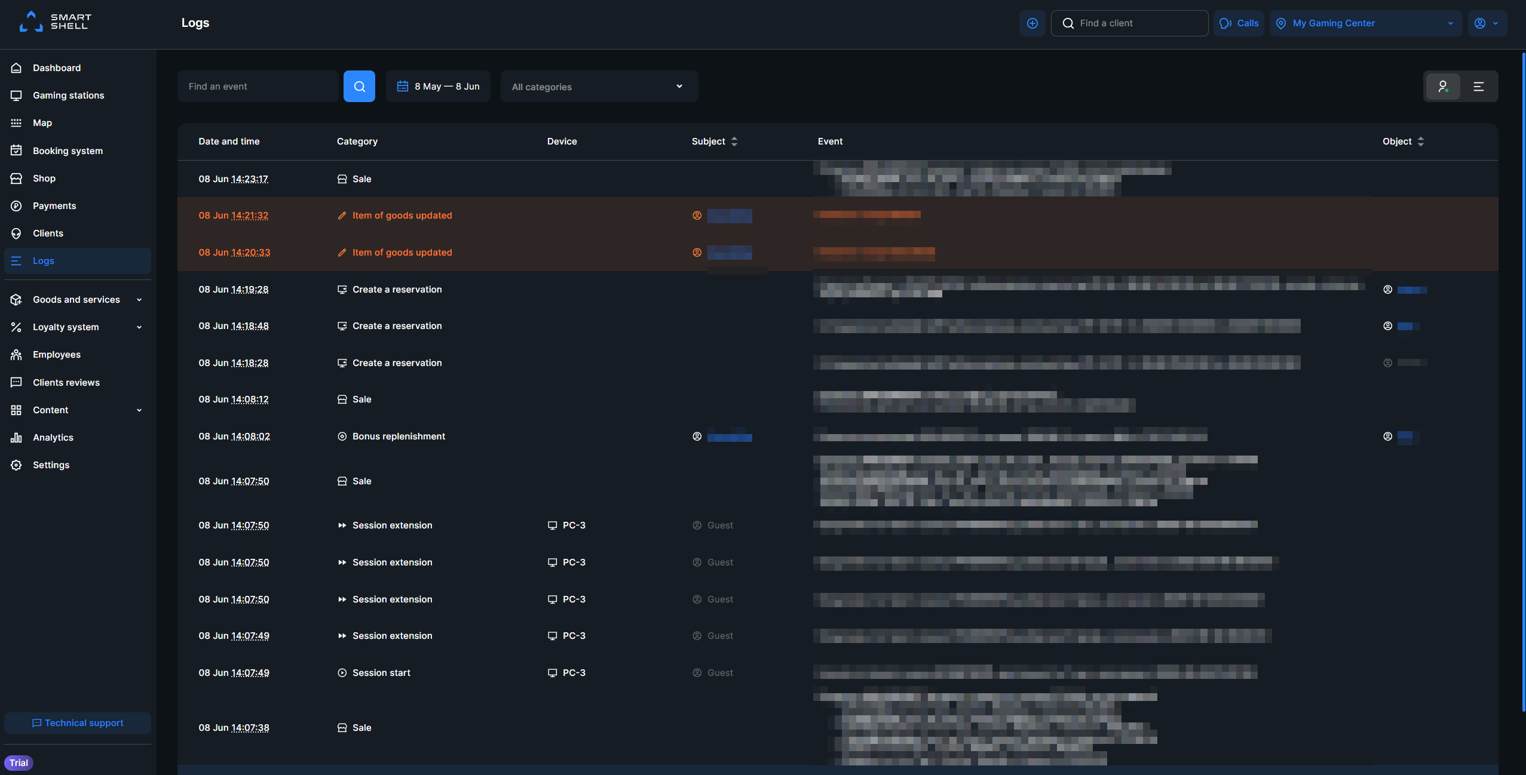1526x775 pixels.
Task: Click the Calls headset icon
Action: (1226, 23)
